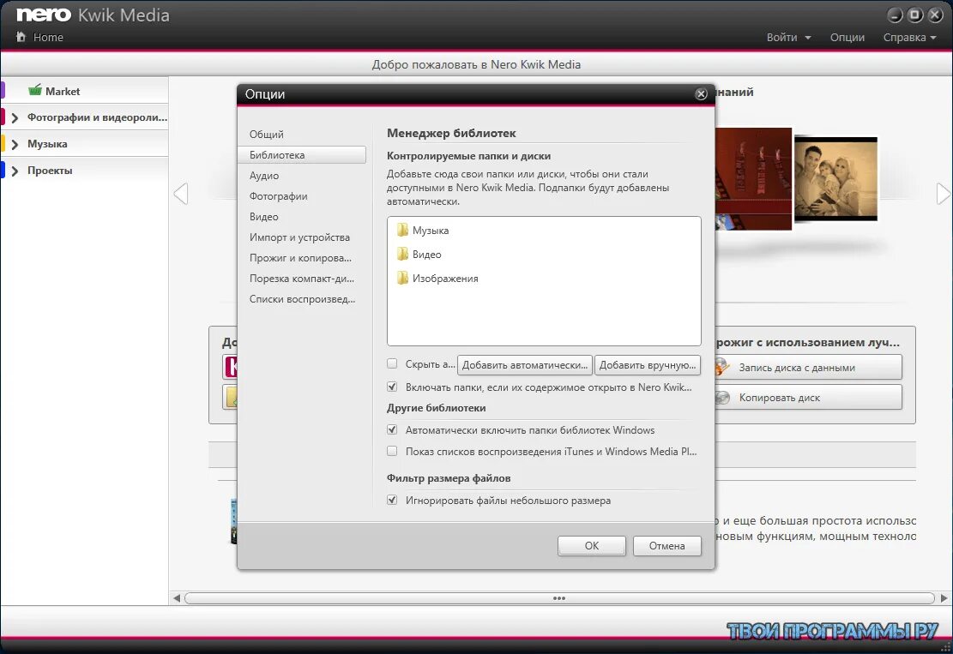Image resolution: width=953 pixels, height=654 pixels.
Task: Toggle Автоматически включить папки библиотек Windows
Action: (x=392, y=429)
